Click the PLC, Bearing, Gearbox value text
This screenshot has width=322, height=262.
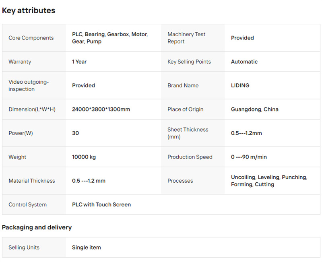coord(110,38)
